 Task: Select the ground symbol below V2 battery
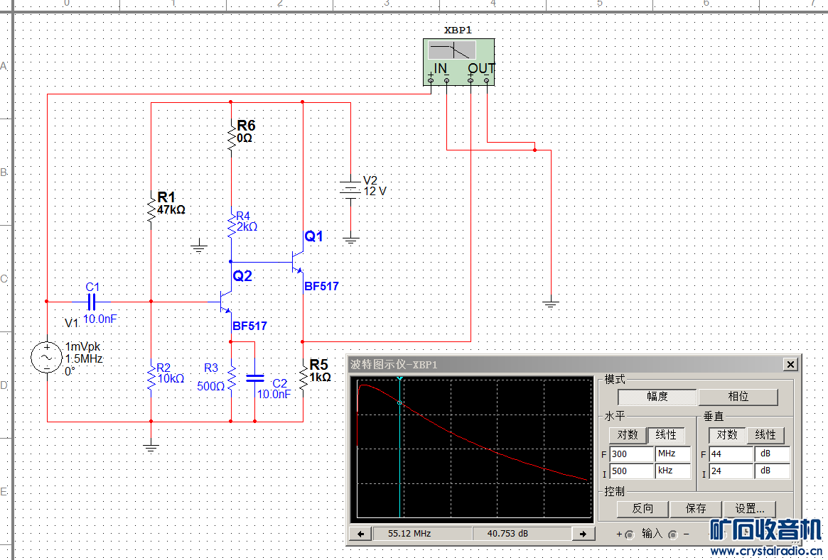(350, 241)
